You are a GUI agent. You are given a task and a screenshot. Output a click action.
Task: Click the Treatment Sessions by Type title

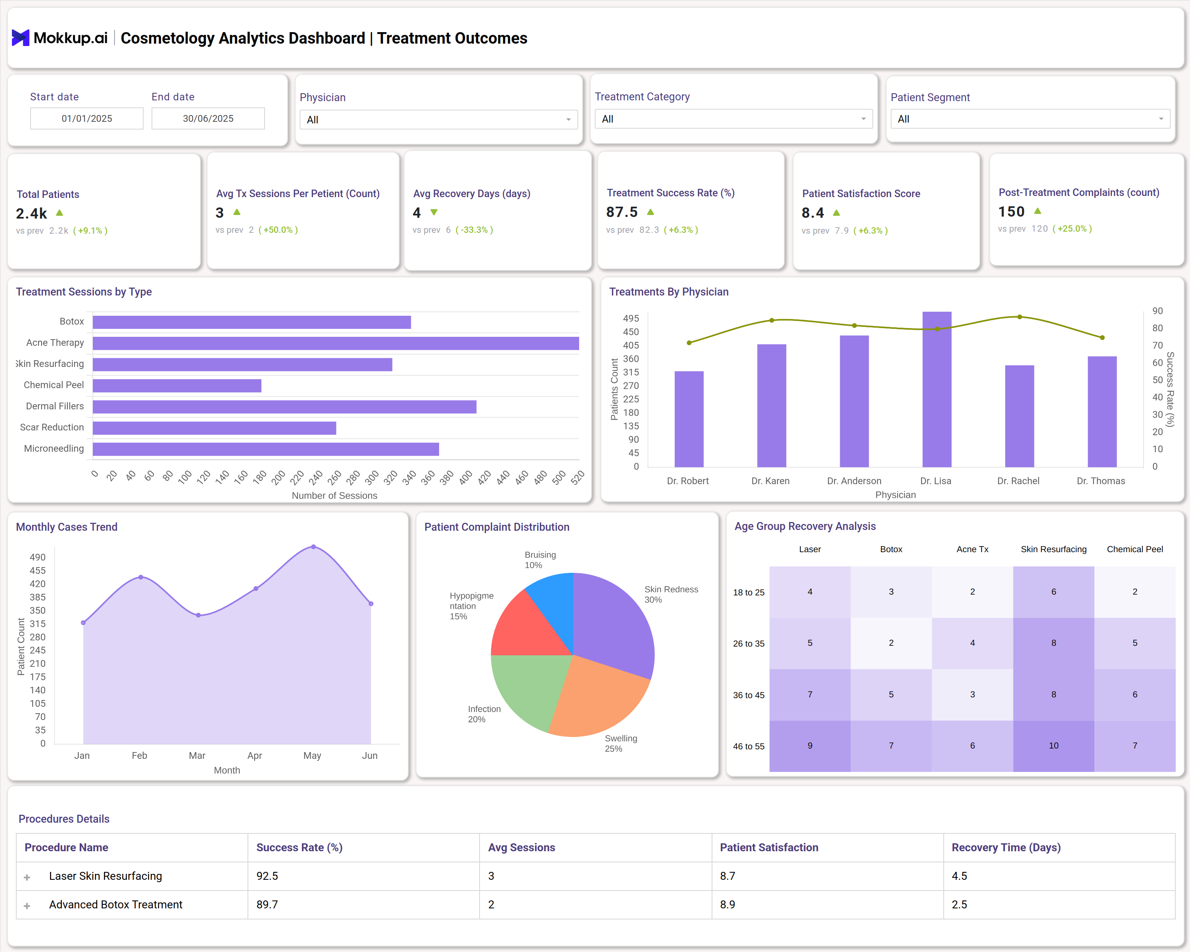84,292
